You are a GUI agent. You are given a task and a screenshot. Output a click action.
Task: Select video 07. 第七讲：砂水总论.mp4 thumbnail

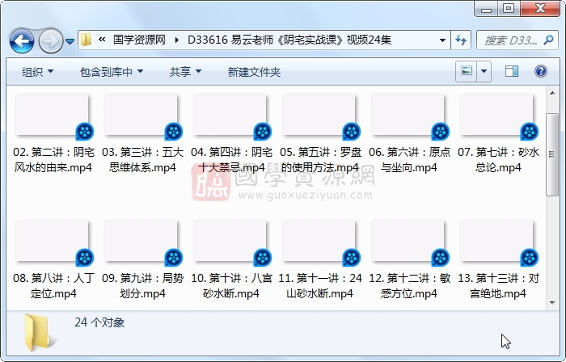[x=498, y=116]
